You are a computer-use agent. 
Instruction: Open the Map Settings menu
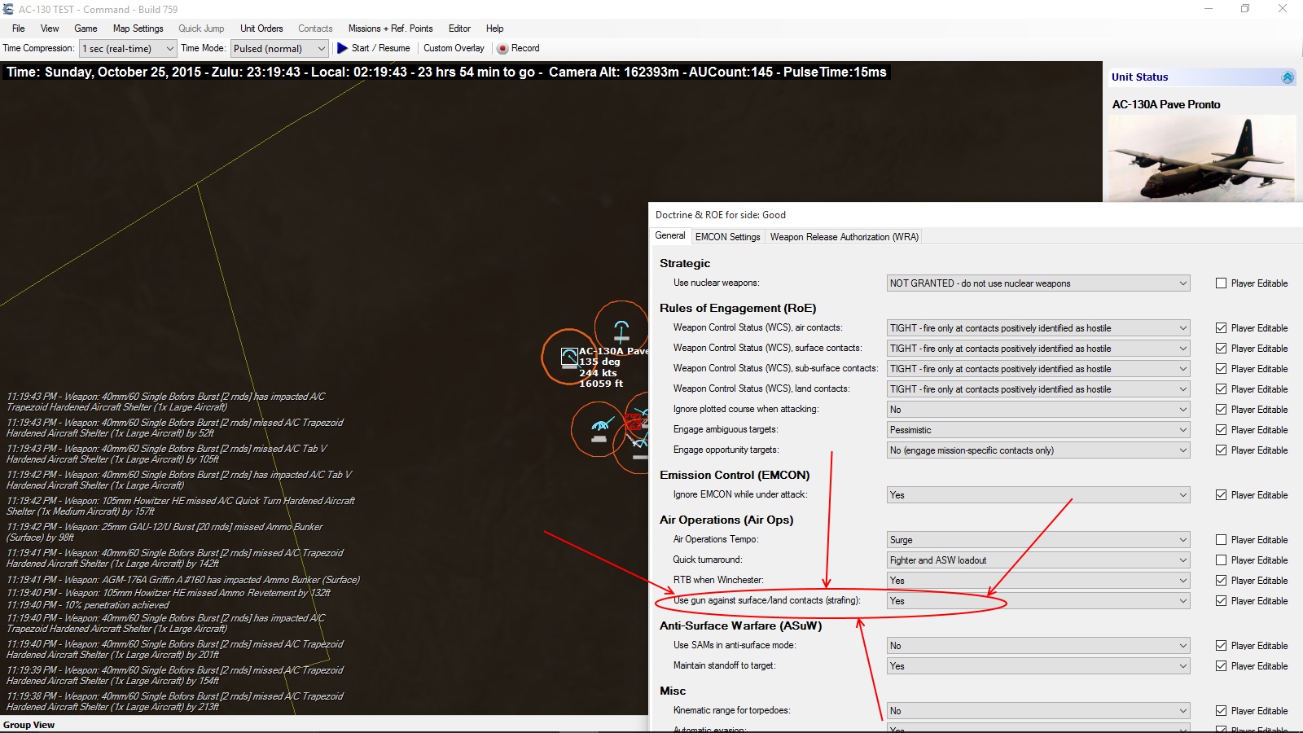click(x=138, y=29)
